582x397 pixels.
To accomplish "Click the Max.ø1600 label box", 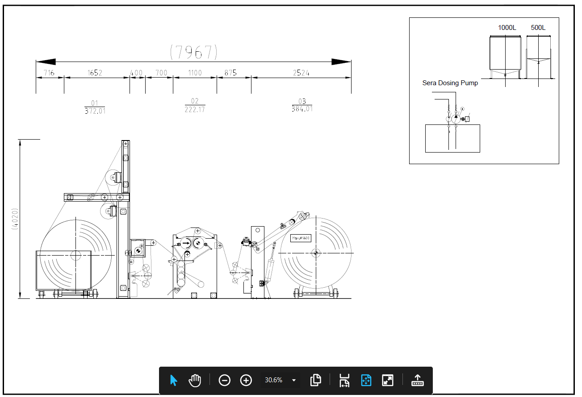I will pyautogui.click(x=301, y=238).
